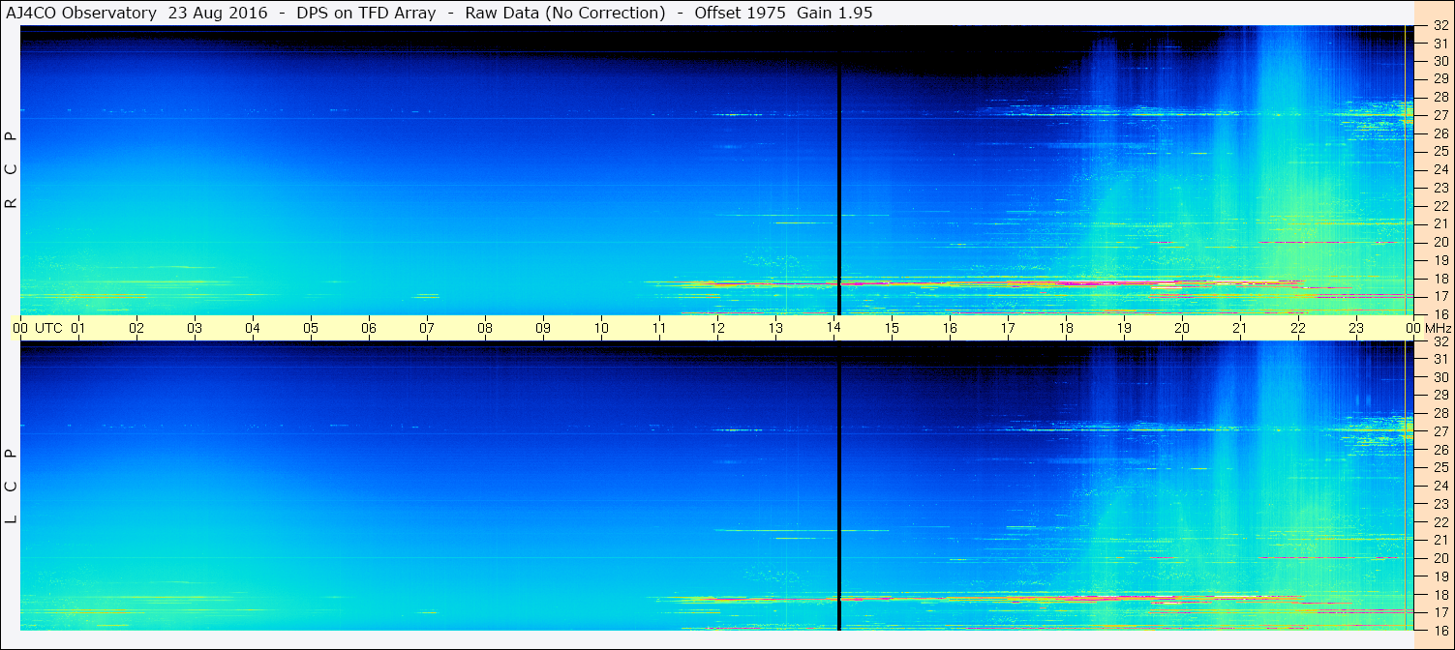1455x650 pixels.
Task: Click the "22" MHz label of RCP panel
Action: coord(1440,206)
